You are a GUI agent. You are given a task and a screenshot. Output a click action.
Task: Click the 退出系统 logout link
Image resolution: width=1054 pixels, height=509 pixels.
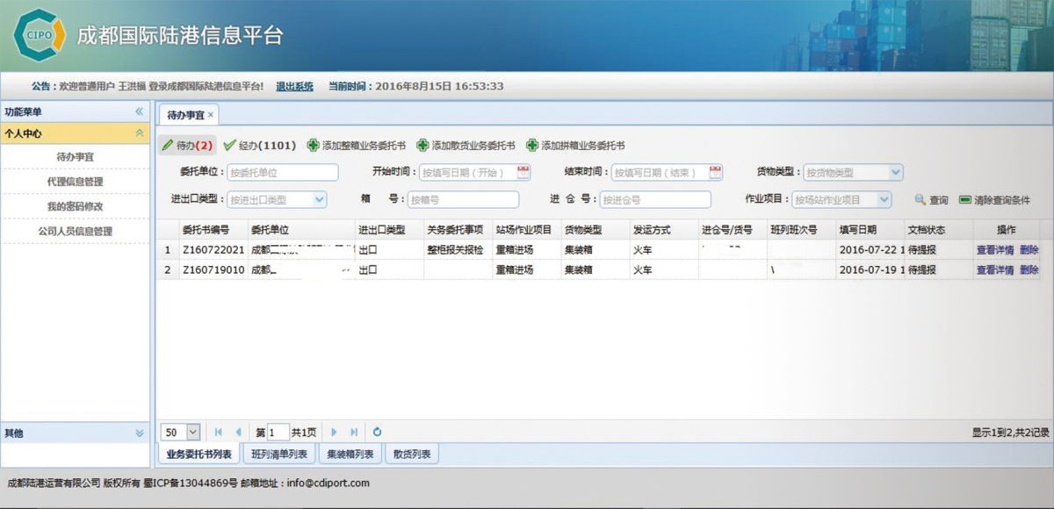click(294, 86)
